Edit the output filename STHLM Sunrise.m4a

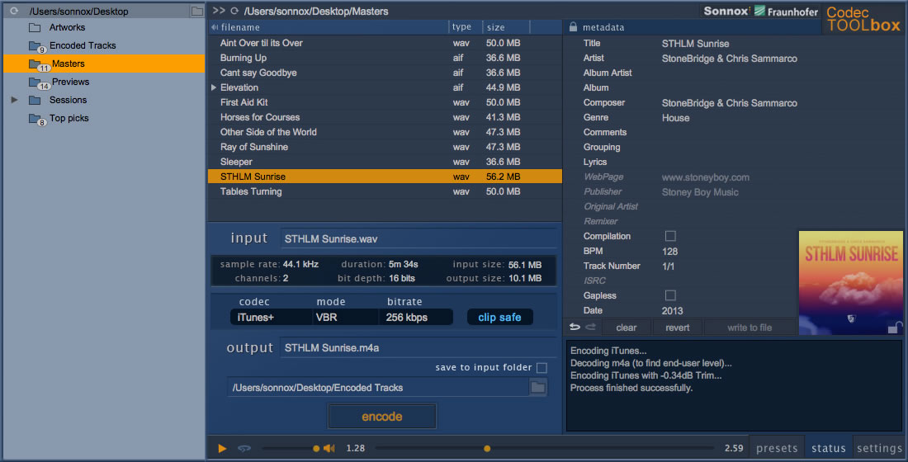419,348
